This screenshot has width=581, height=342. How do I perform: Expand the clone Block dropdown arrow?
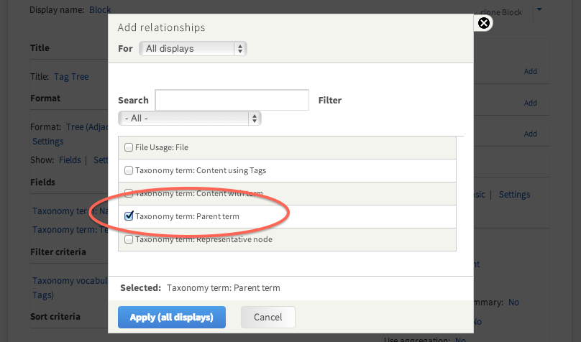539,10
